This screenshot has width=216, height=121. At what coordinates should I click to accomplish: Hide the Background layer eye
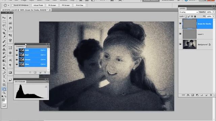[180, 44]
